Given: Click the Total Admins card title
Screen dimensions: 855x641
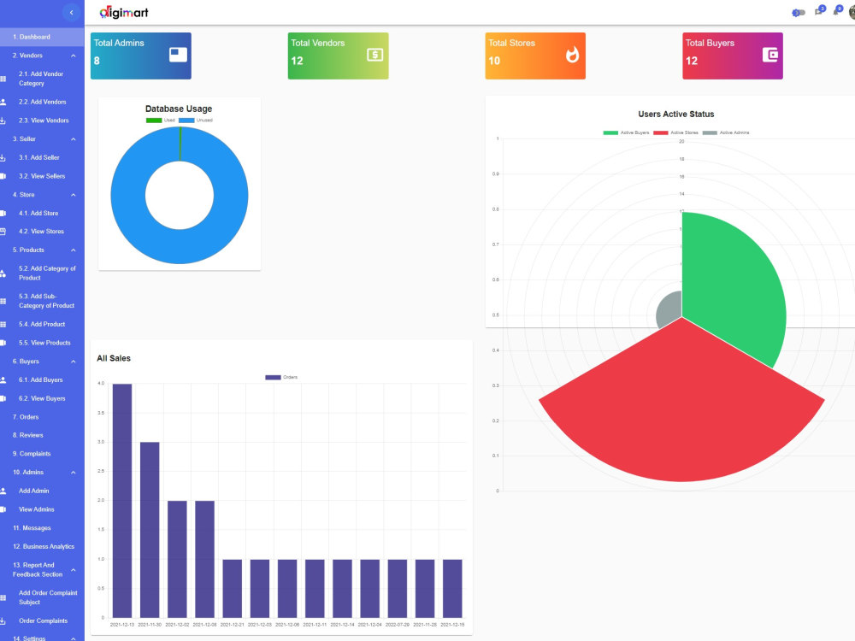Looking at the screenshot, I should tap(119, 43).
